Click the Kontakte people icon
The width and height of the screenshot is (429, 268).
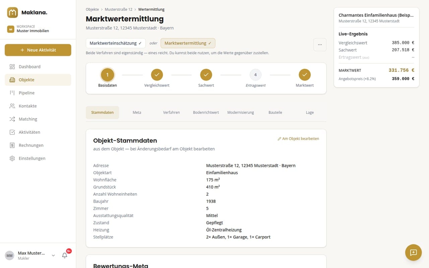[12, 106]
